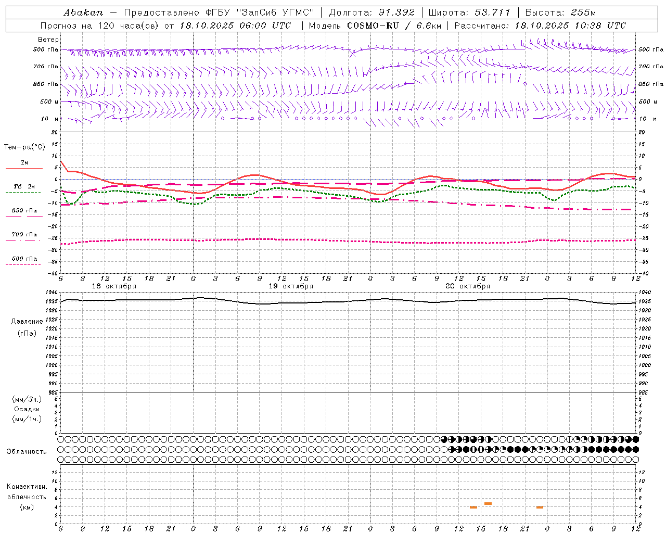666x533 pixels.
Task: Click the "Рассчитано: 18.10.2025 10:38 UTC" timestamp
Action: point(540,26)
